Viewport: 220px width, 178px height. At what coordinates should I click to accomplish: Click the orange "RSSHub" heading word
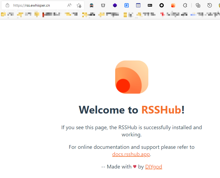(161, 110)
